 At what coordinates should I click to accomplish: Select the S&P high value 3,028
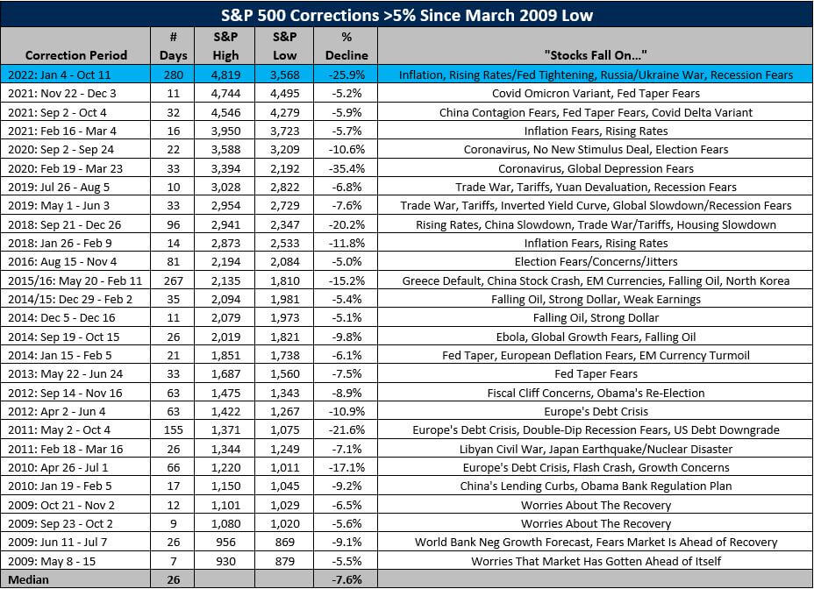(x=225, y=187)
